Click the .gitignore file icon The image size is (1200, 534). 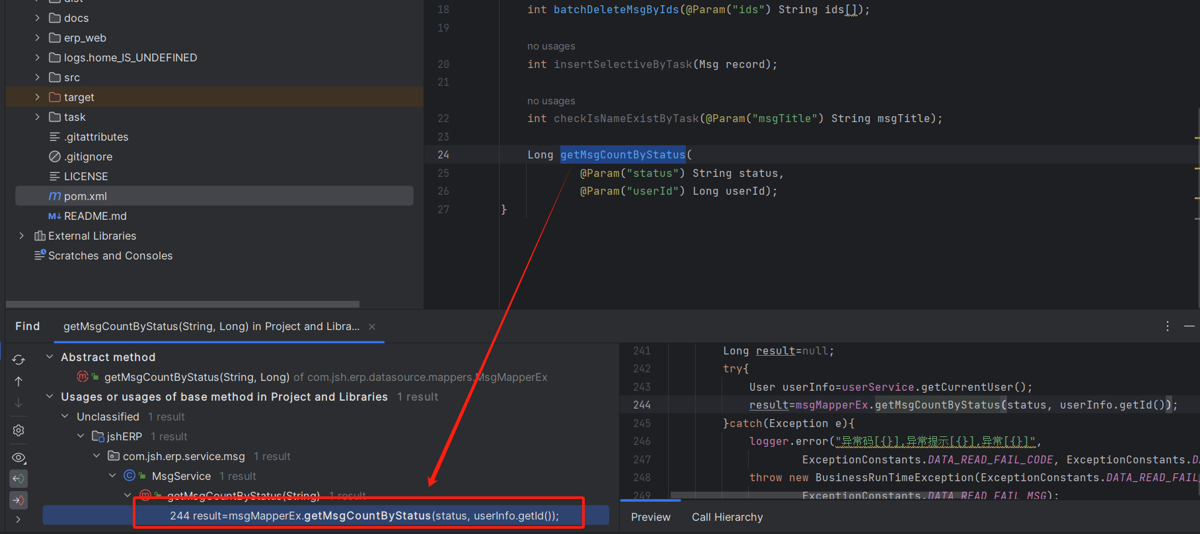coord(55,156)
